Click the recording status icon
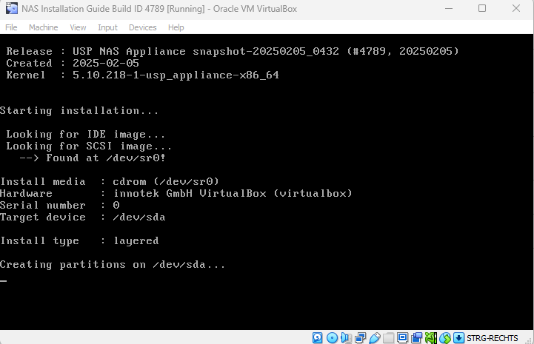This screenshot has height=344, width=534. point(416,338)
